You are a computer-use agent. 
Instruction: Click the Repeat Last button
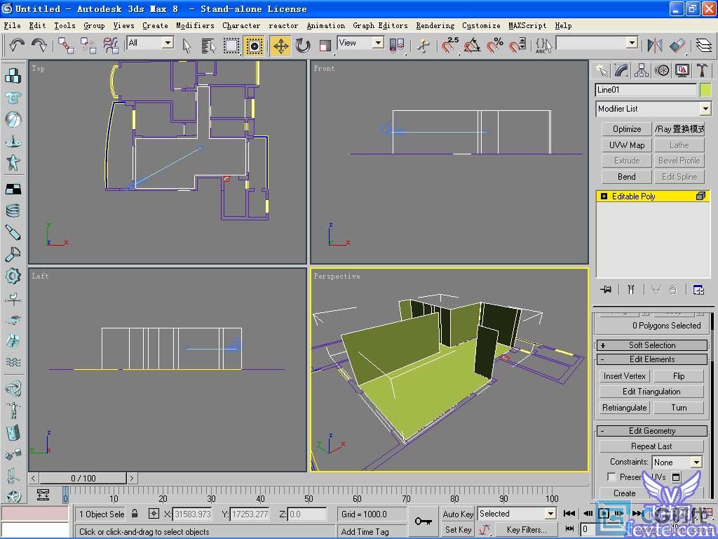pyautogui.click(x=651, y=446)
